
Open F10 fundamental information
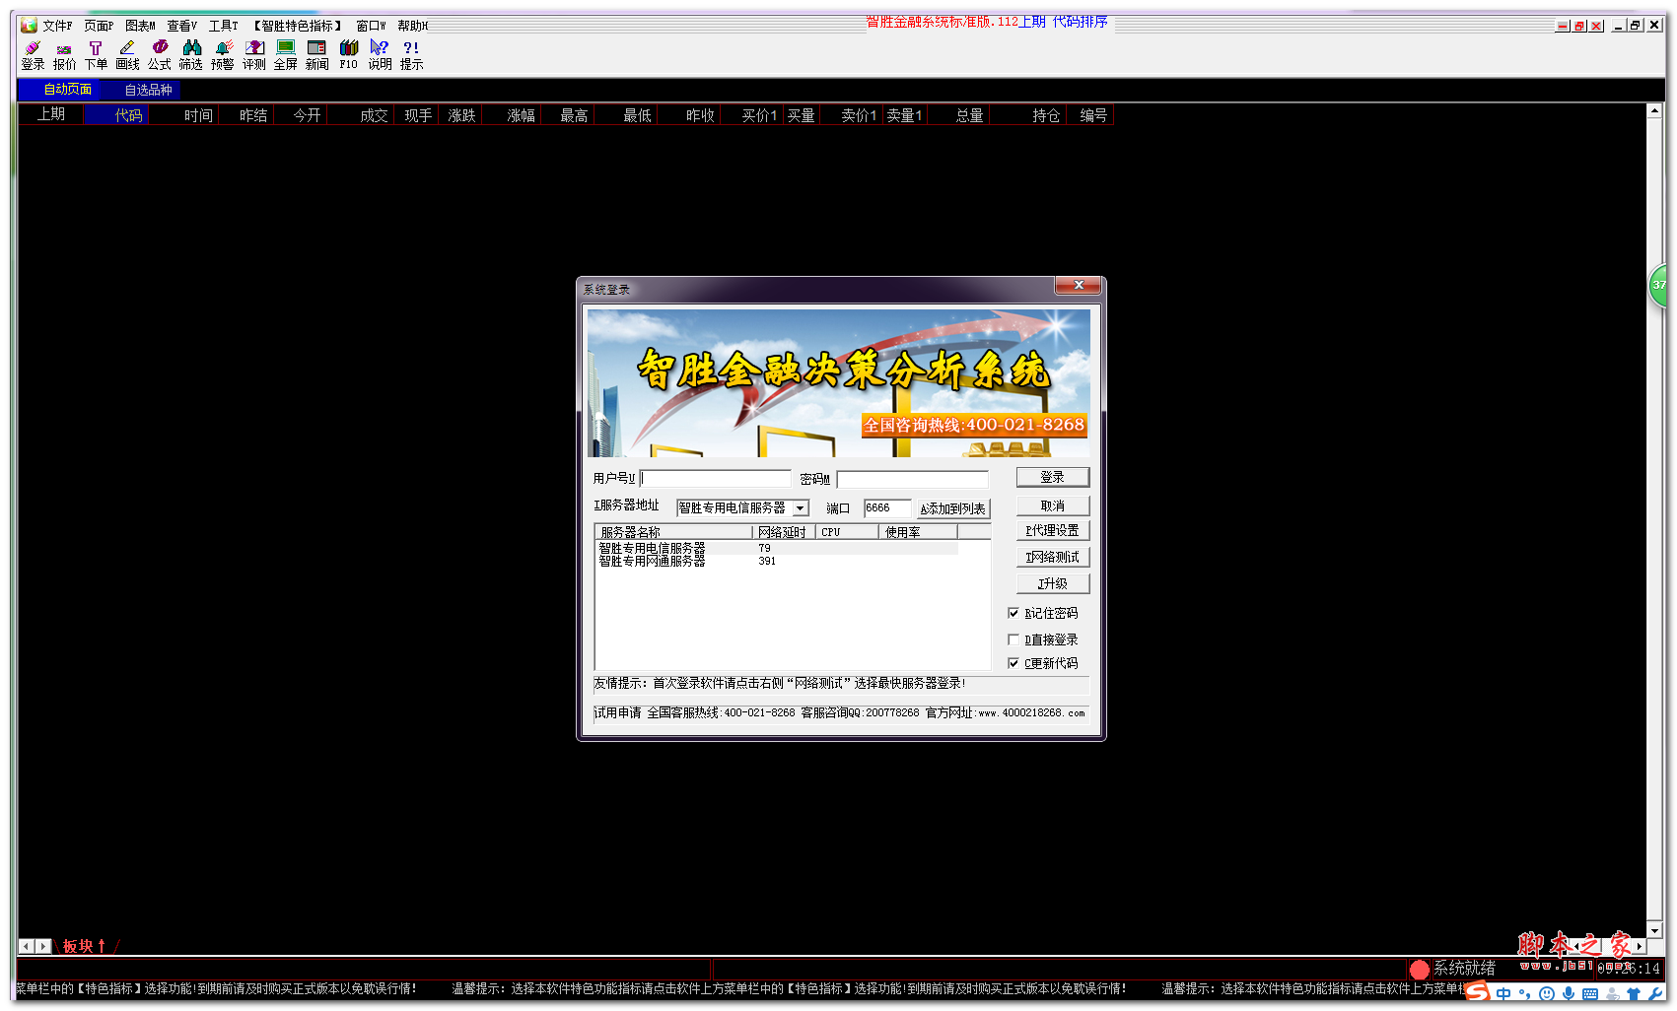[x=348, y=54]
